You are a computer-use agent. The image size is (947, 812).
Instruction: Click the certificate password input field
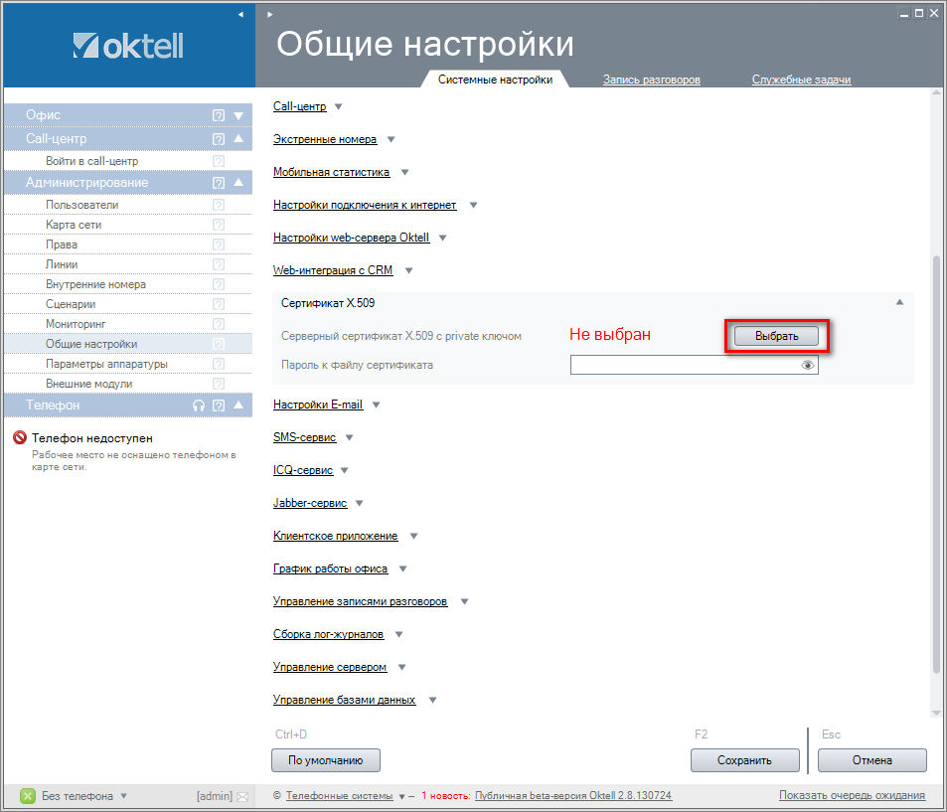[x=684, y=366]
